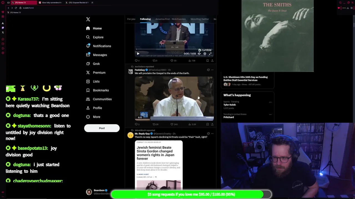Open more options for Tyler Kolek trend
Viewport: 355px width, 199px height.
click(270, 102)
